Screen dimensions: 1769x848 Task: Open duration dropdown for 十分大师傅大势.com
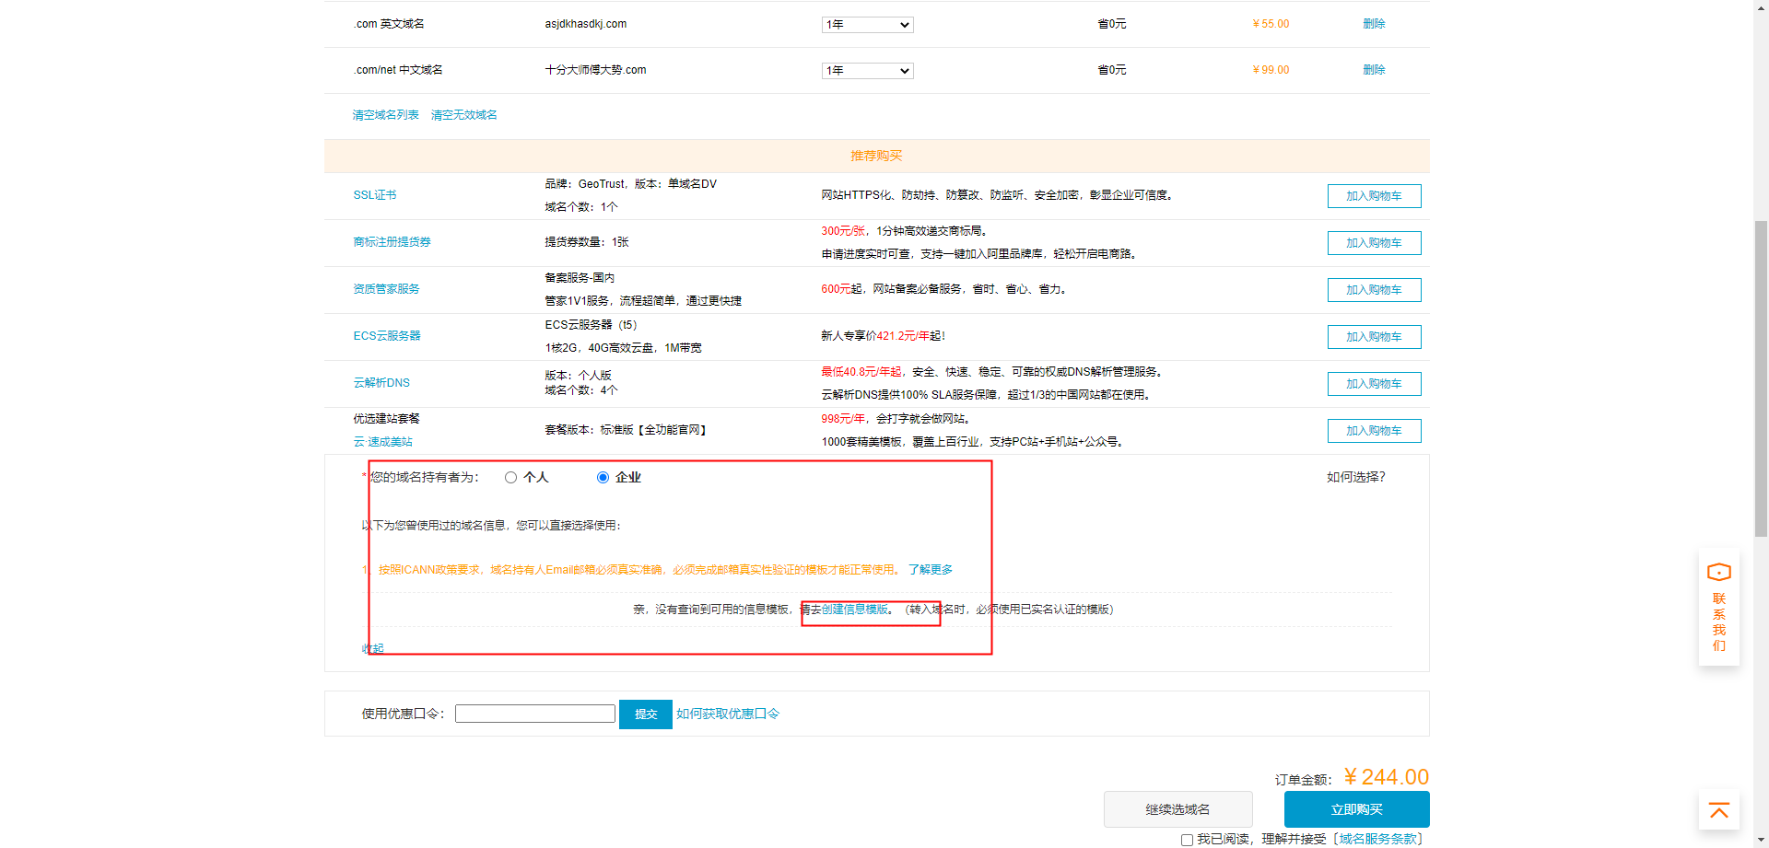click(x=866, y=70)
